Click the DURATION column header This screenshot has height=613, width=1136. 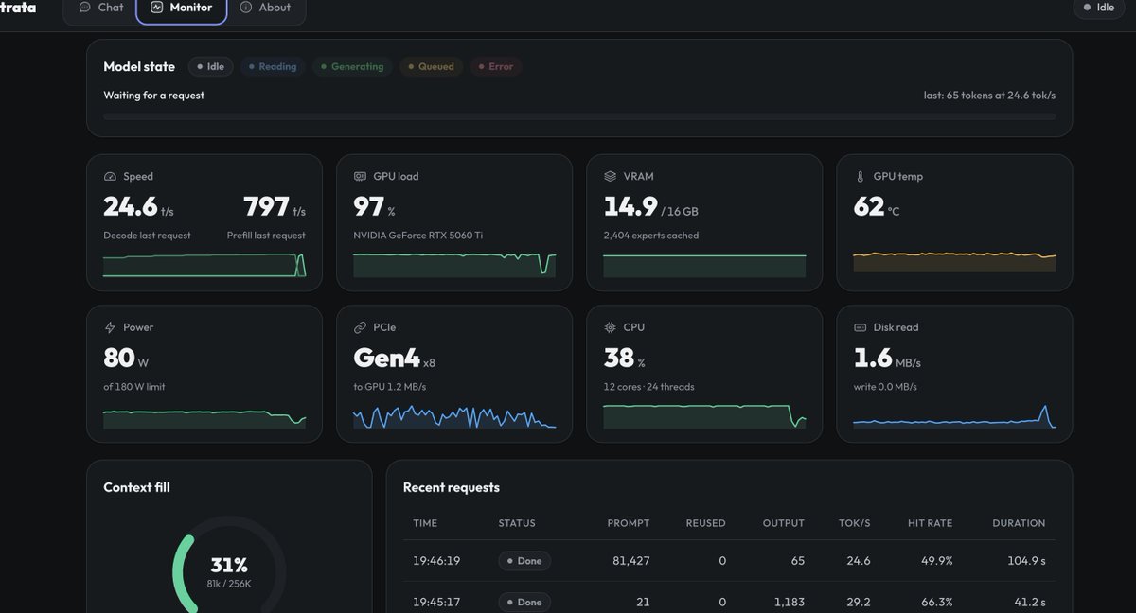[x=1019, y=523]
